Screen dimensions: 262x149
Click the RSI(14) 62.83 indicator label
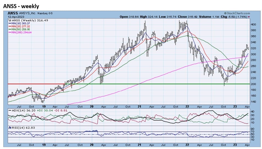[23, 128]
